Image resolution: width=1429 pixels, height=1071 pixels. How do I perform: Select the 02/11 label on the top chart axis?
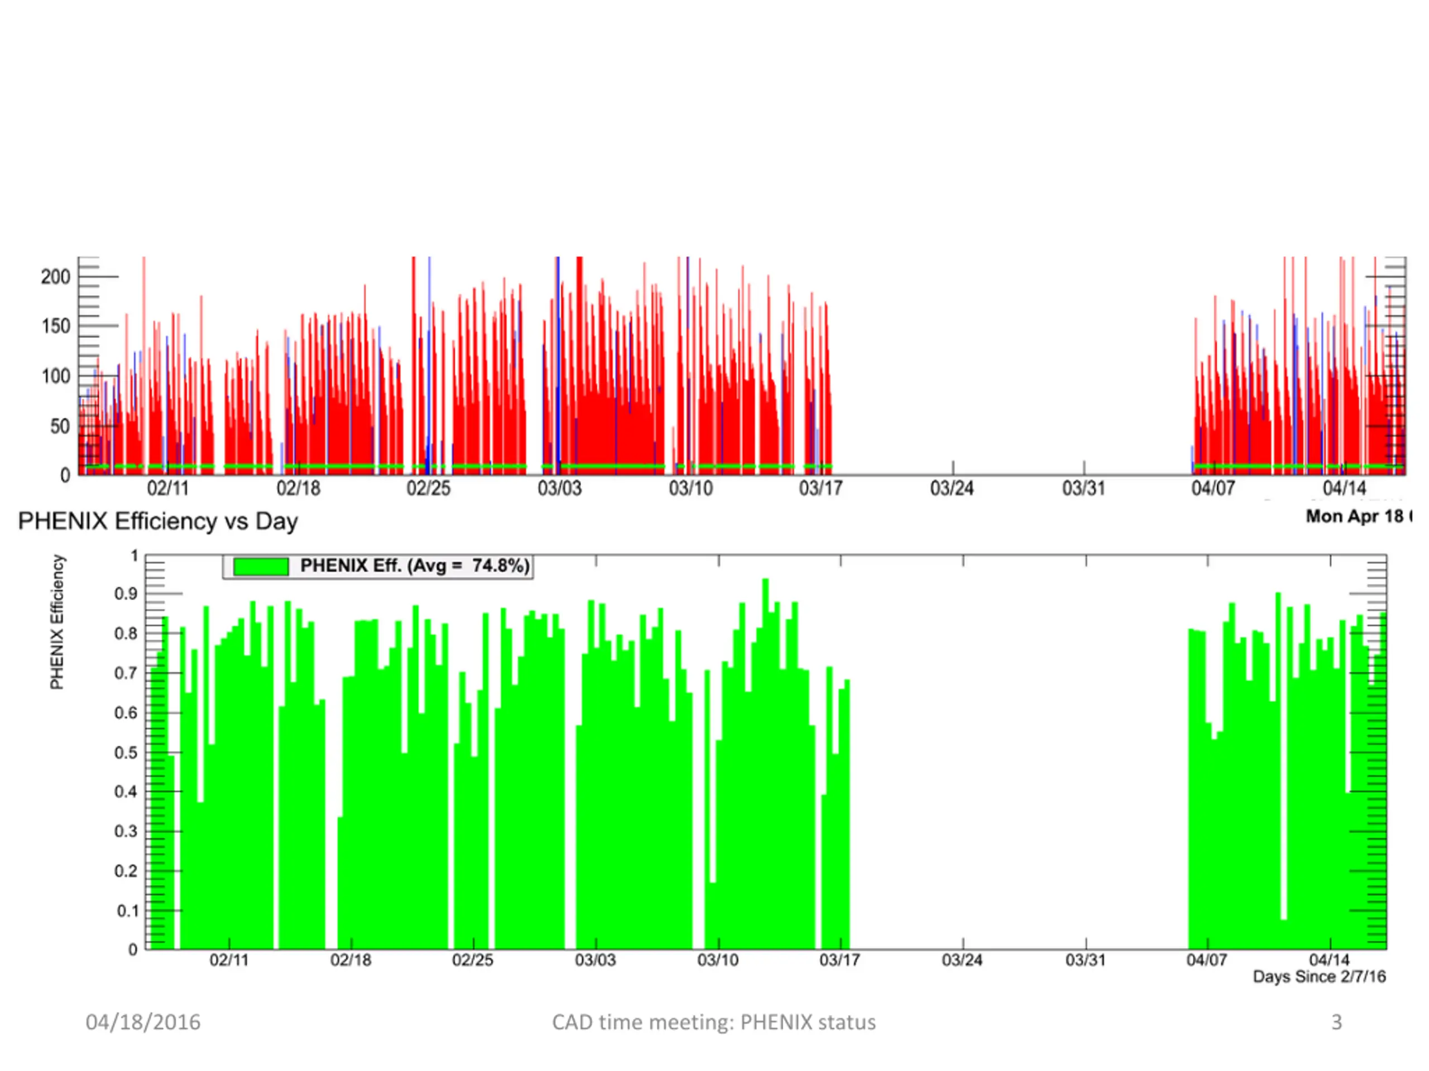168,488
